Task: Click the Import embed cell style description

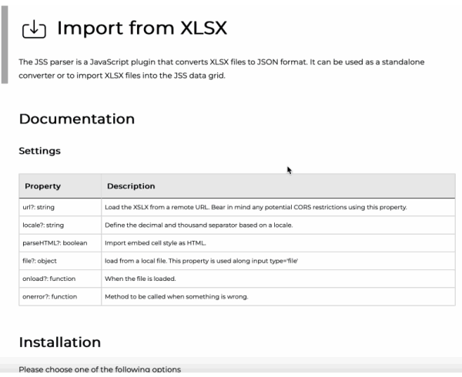Action: tap(156, 243)
